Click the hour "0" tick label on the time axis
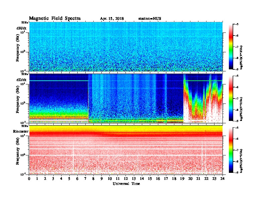The width and height of the screenshot is (265, 205). [29, 179]
